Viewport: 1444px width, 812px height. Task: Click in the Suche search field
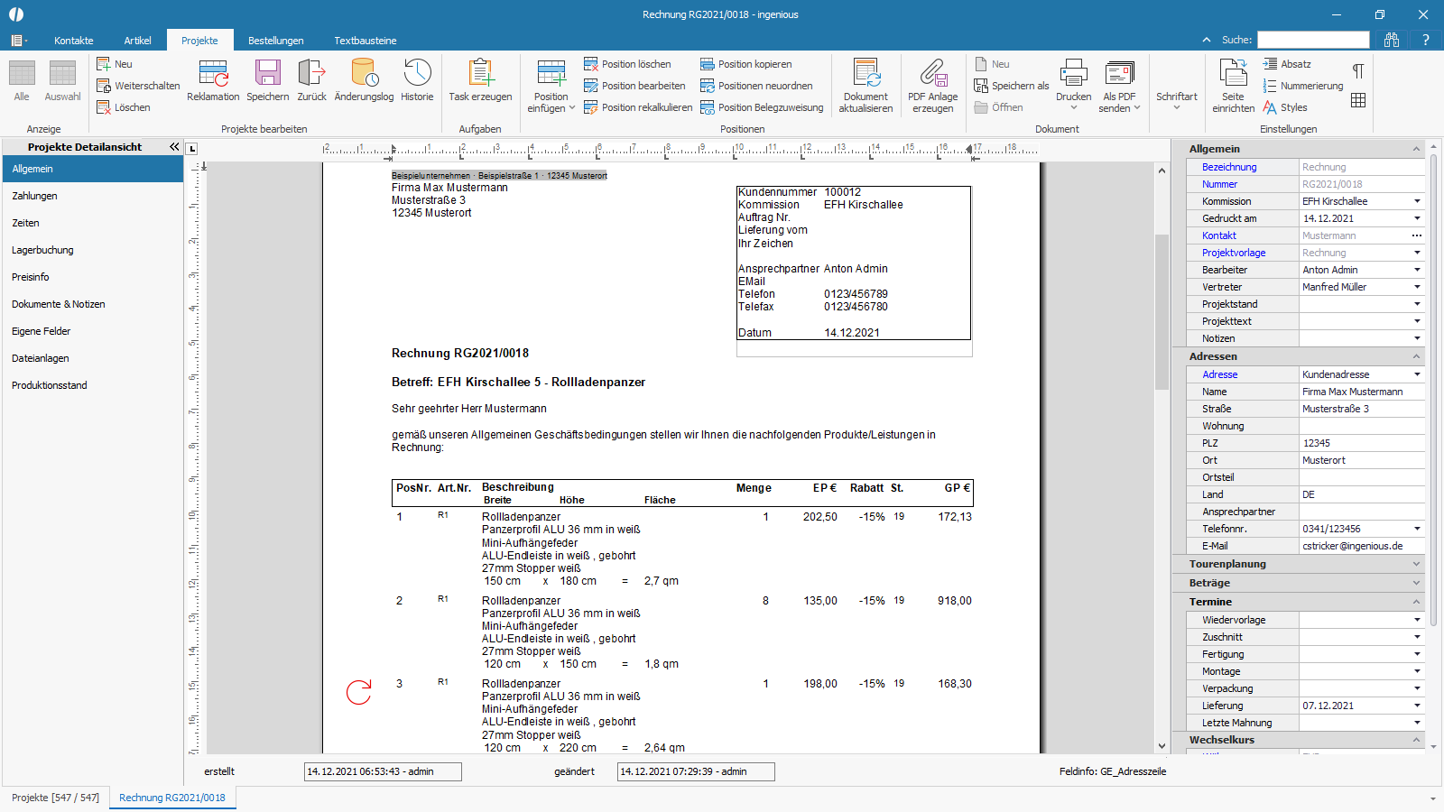(x=1313, y=40)
